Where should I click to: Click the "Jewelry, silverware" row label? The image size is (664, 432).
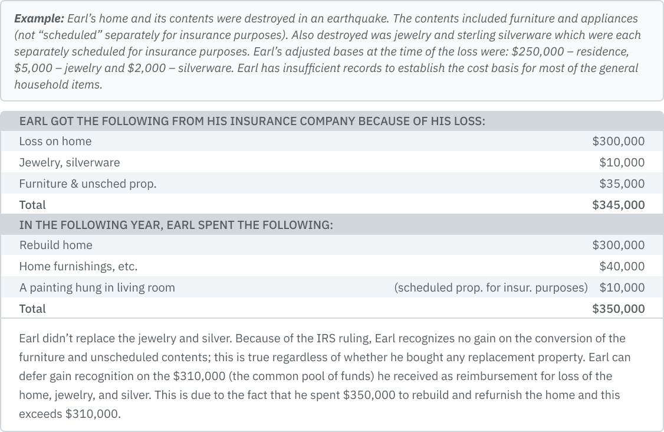click(x=69, y=162)
